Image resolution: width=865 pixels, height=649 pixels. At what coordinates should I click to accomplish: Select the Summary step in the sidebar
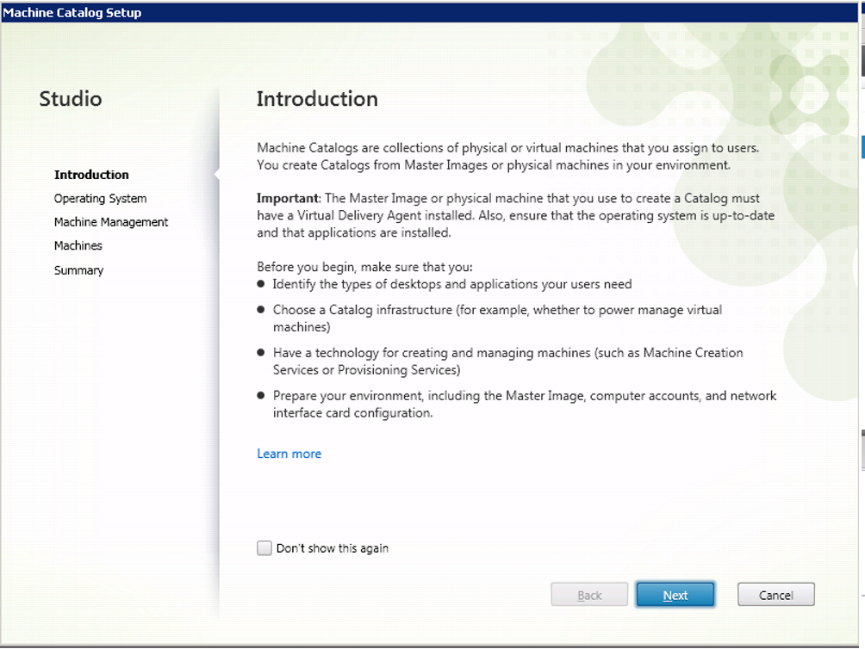78,270
